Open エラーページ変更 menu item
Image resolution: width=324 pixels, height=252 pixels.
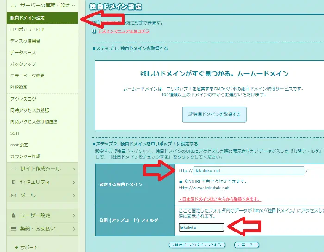[27, 76]
